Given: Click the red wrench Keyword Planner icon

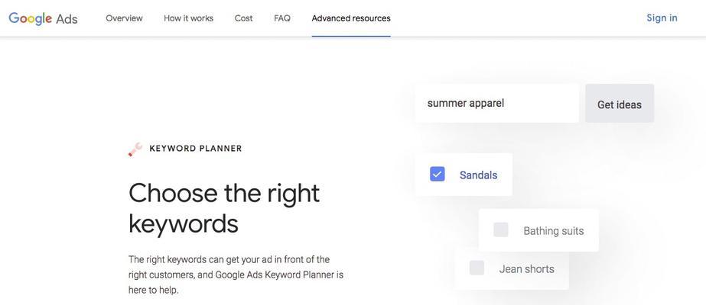Looking at the screenshot, I should tap(135, 149).
